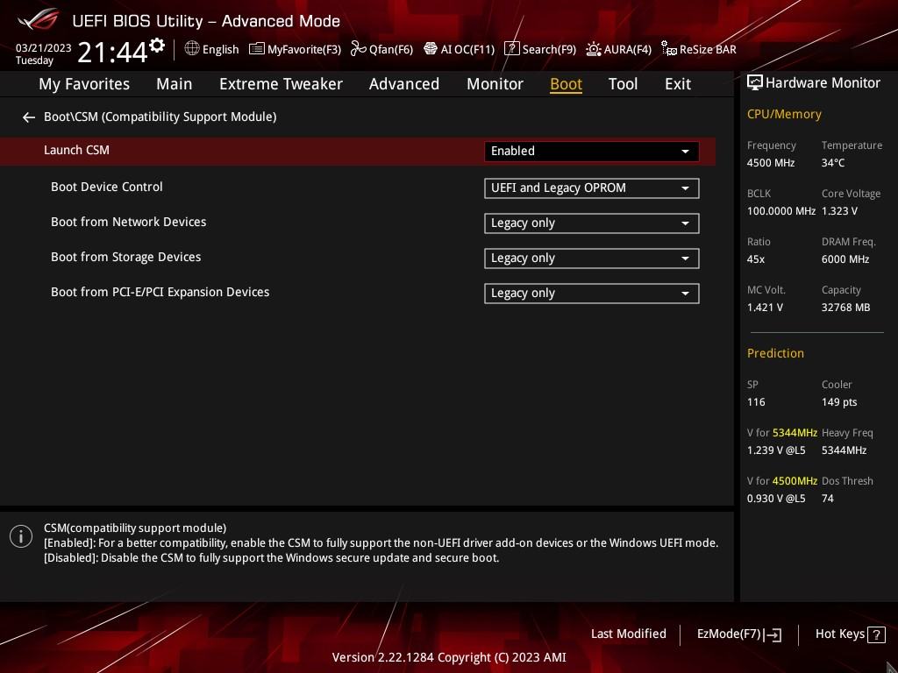Click the info icon in help panel
Viewport: 898px width, 673px height.
coord(21,536)
